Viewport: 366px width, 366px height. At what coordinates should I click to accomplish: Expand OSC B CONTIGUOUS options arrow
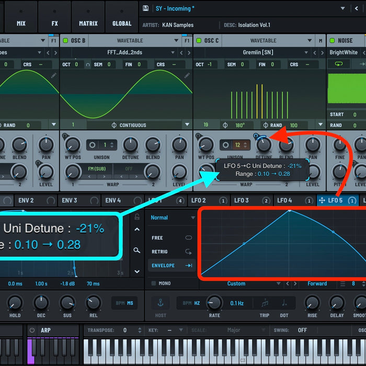click(x=187, y=124)
